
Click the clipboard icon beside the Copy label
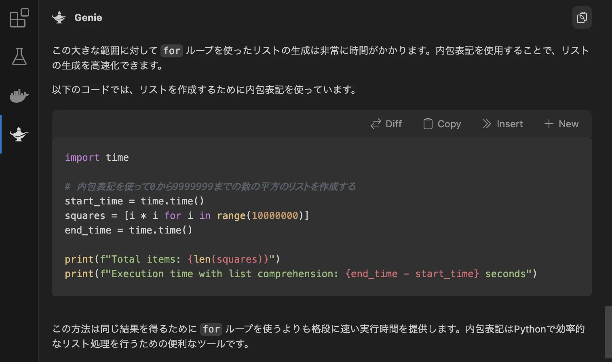(x=428, y=124)
